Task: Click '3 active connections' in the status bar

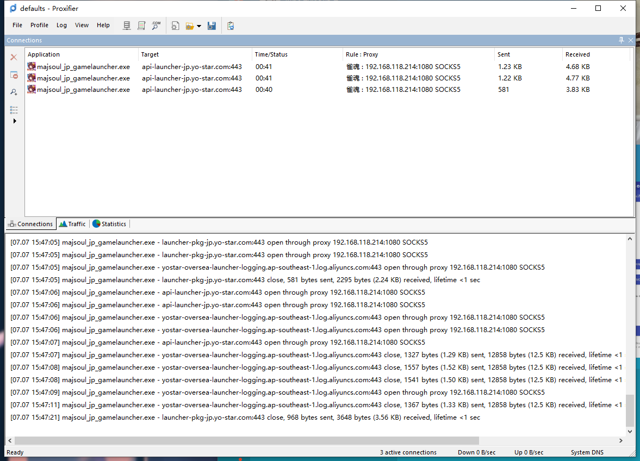Action: (408, 452)
